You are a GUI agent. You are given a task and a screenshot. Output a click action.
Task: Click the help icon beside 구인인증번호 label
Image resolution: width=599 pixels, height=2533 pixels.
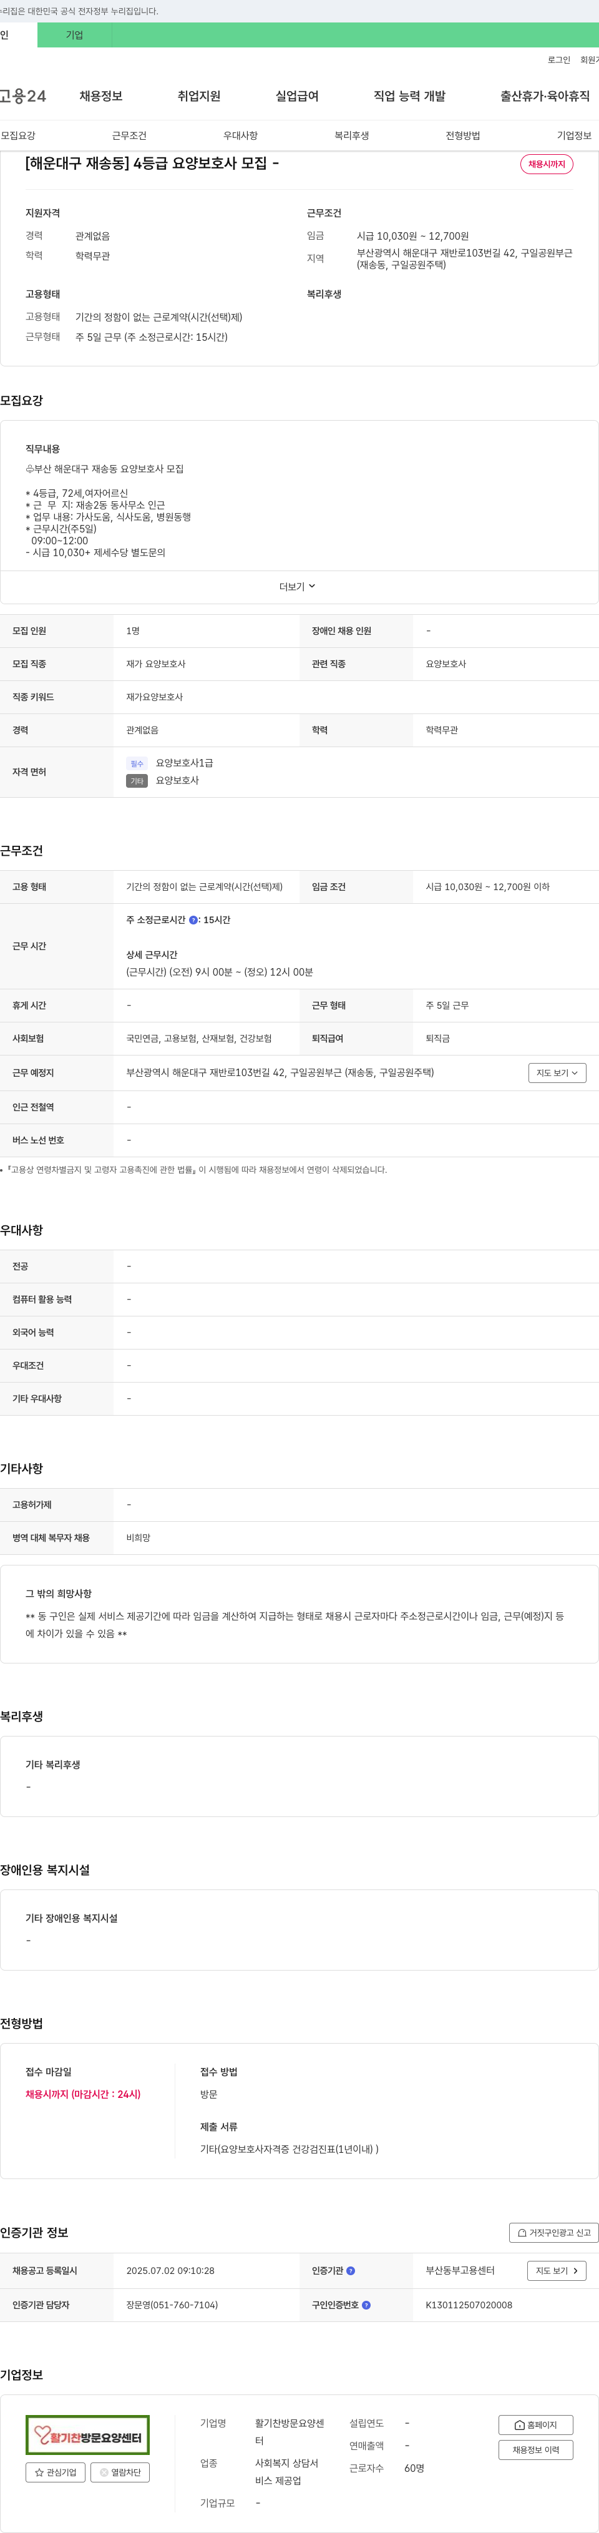click(x=366, y=2305)
